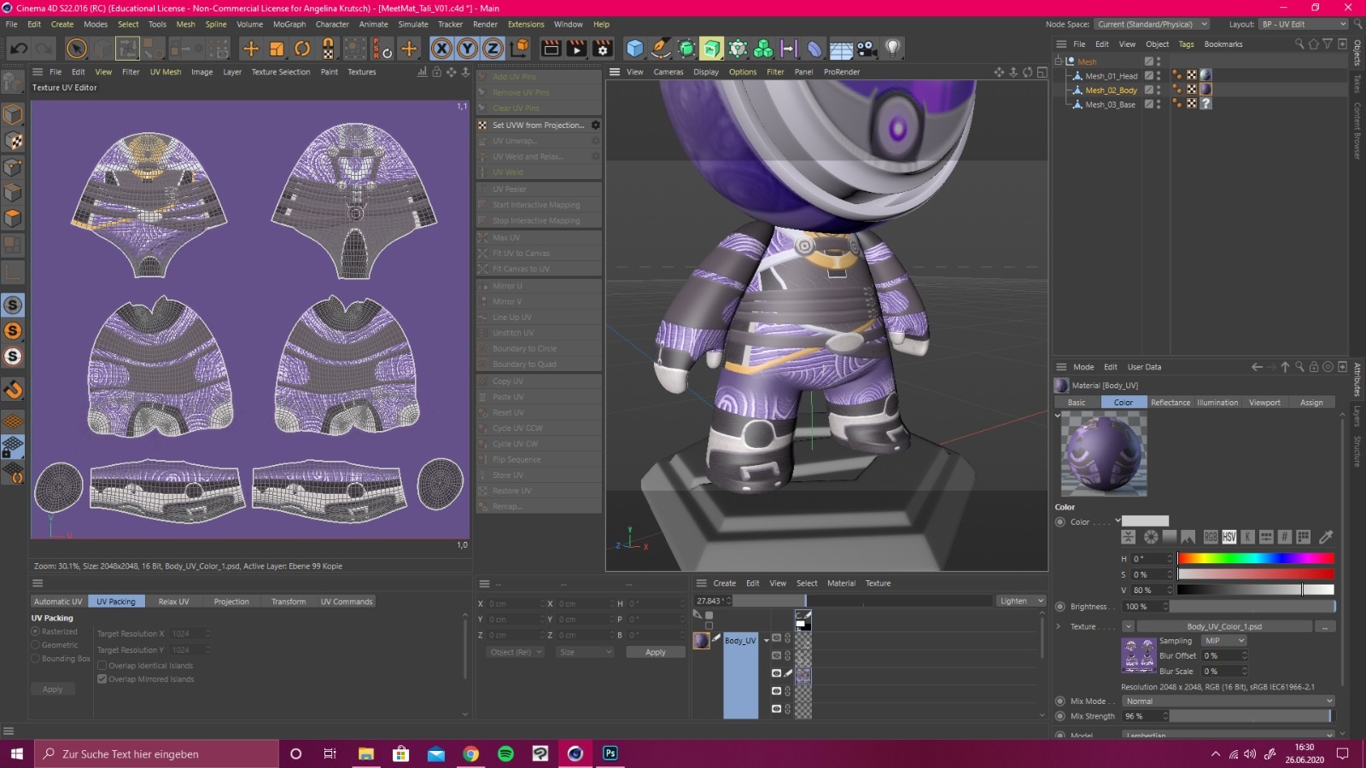Image resolution: width=1366 pixels, height=768 pixels.
Task: Switch the color mode to RGB
Action: (1211, 537)
